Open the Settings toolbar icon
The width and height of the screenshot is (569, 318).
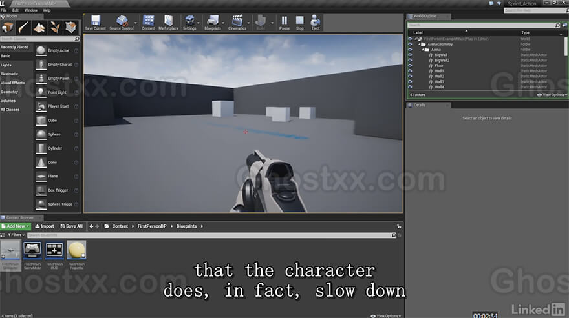click(189, 23)
